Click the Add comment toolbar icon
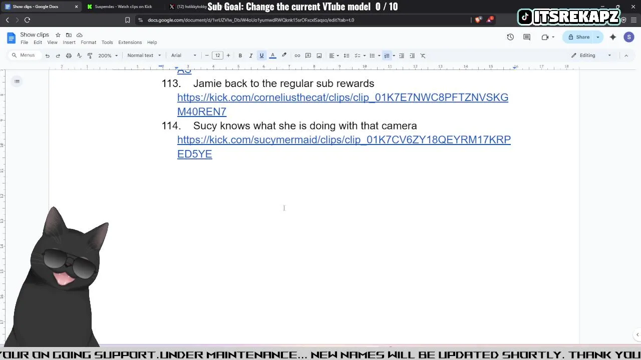641x360 pixels. click(x=308, y=55)
